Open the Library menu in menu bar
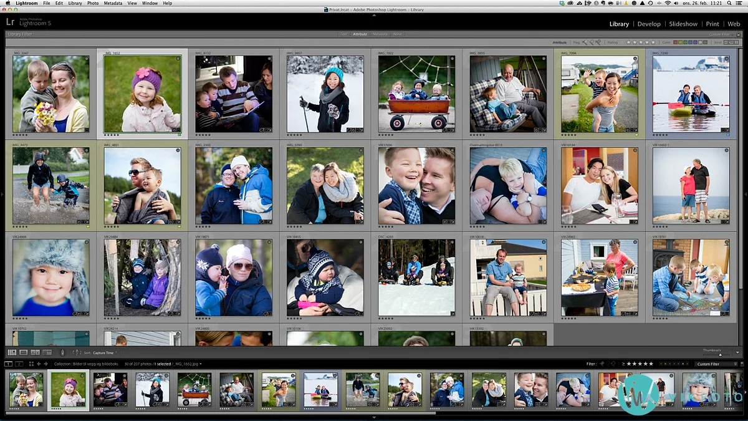Image resolution: width=748 pixels, height=421 pixels. [x=75, y=3]
